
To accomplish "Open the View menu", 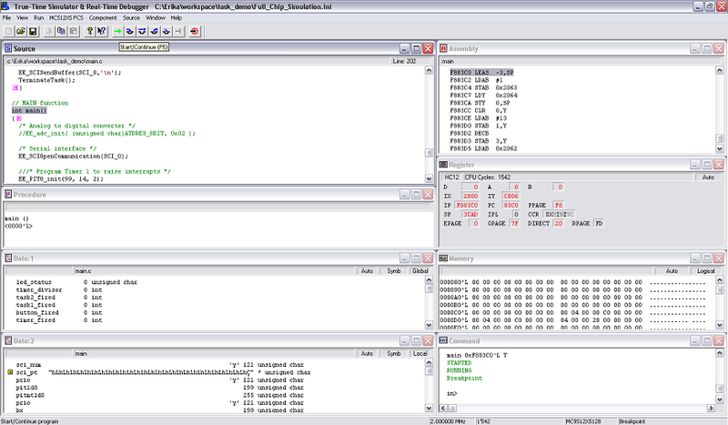I will (x=22, y=17).
